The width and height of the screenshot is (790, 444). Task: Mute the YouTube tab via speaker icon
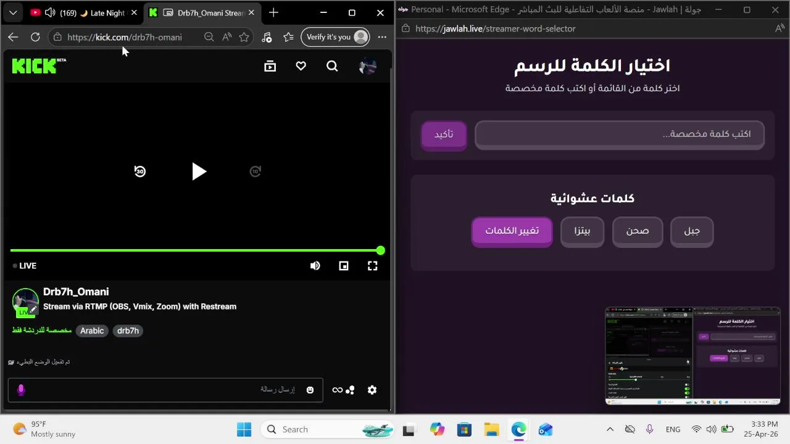50,12
